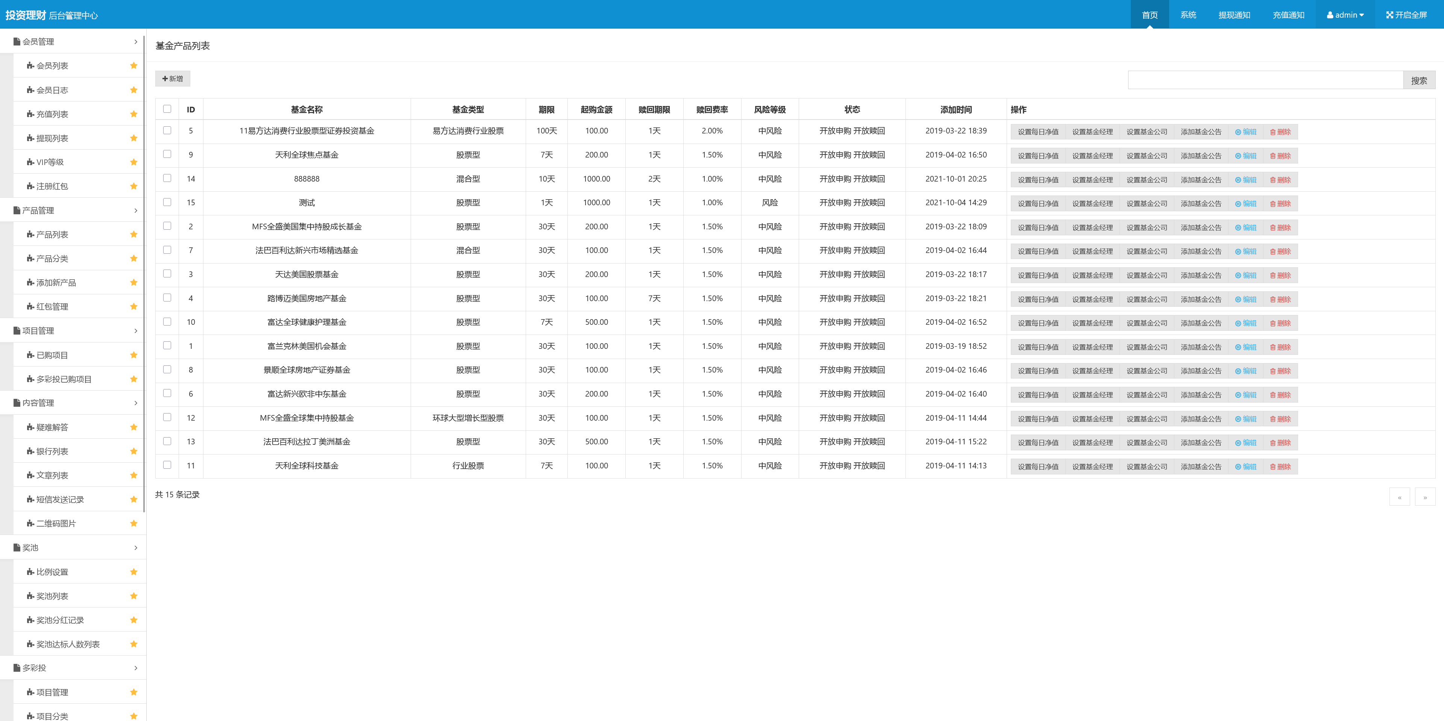Screen dimensions: 1444x721
Task: Click the star icon next to 产品列表
Action: pos(133,234)
